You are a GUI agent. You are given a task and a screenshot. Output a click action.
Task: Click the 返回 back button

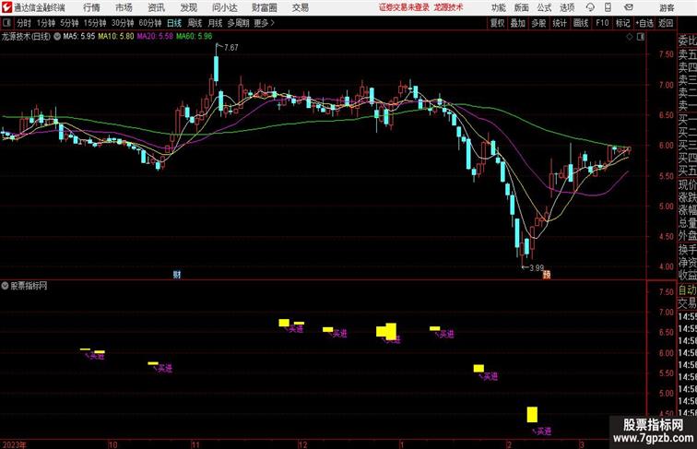(666, 23)
